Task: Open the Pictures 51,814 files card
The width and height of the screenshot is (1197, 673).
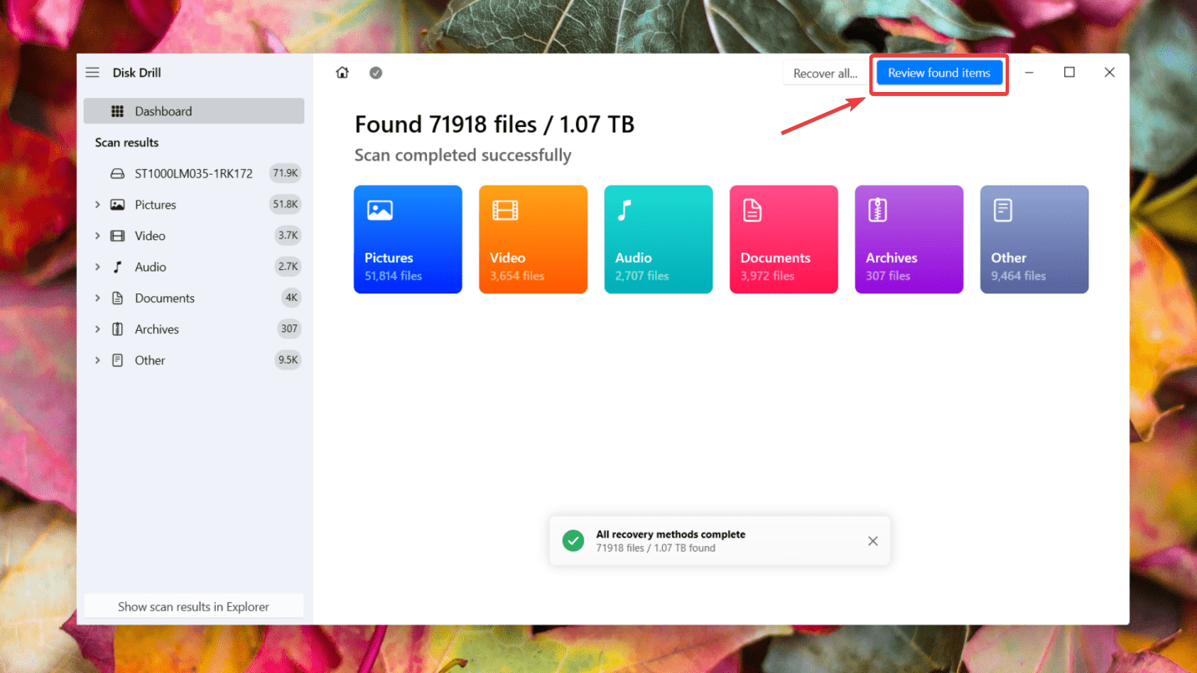Action: click(408, 239)
